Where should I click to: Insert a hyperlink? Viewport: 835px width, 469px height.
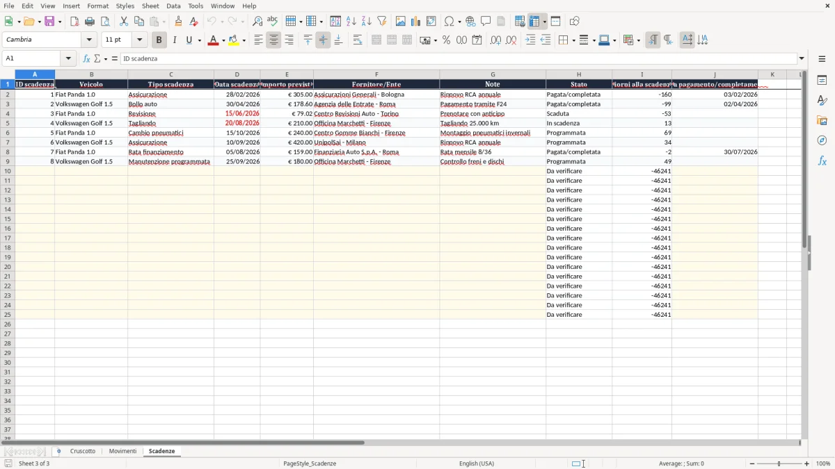[x=470, y=22]
